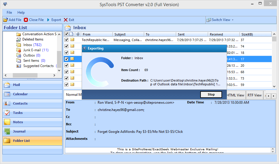This screenshot has width=279, height=164.
Task: Click the Outbox folder icon
Action: click(x=19, y=55)
